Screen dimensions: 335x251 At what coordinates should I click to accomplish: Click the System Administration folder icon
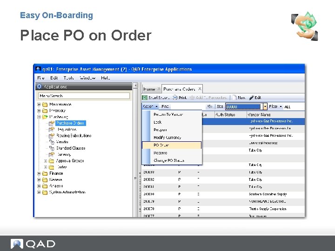click(45, 192)
